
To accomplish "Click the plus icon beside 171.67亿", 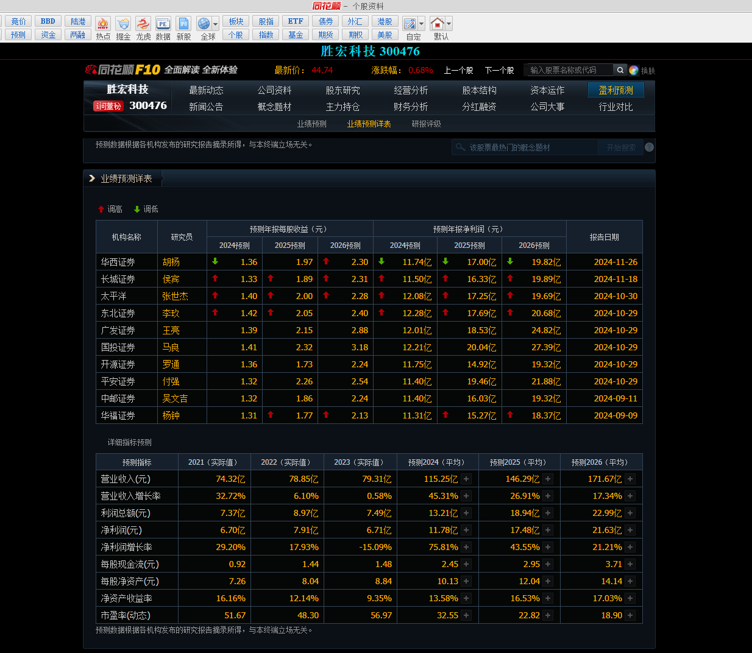I will [630, 479].
